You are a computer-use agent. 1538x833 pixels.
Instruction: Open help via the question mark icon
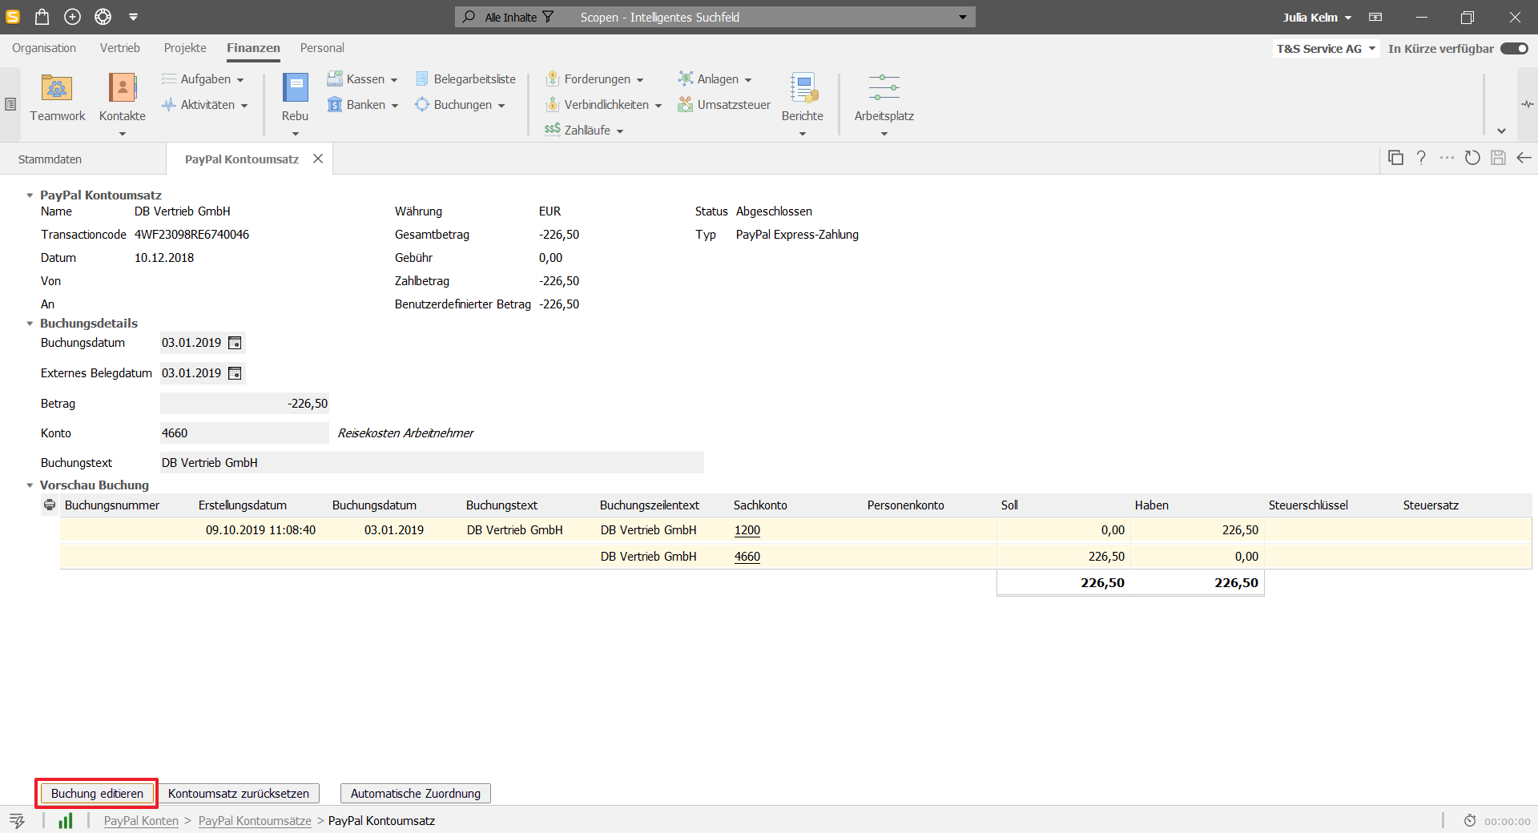(1421, 158)
